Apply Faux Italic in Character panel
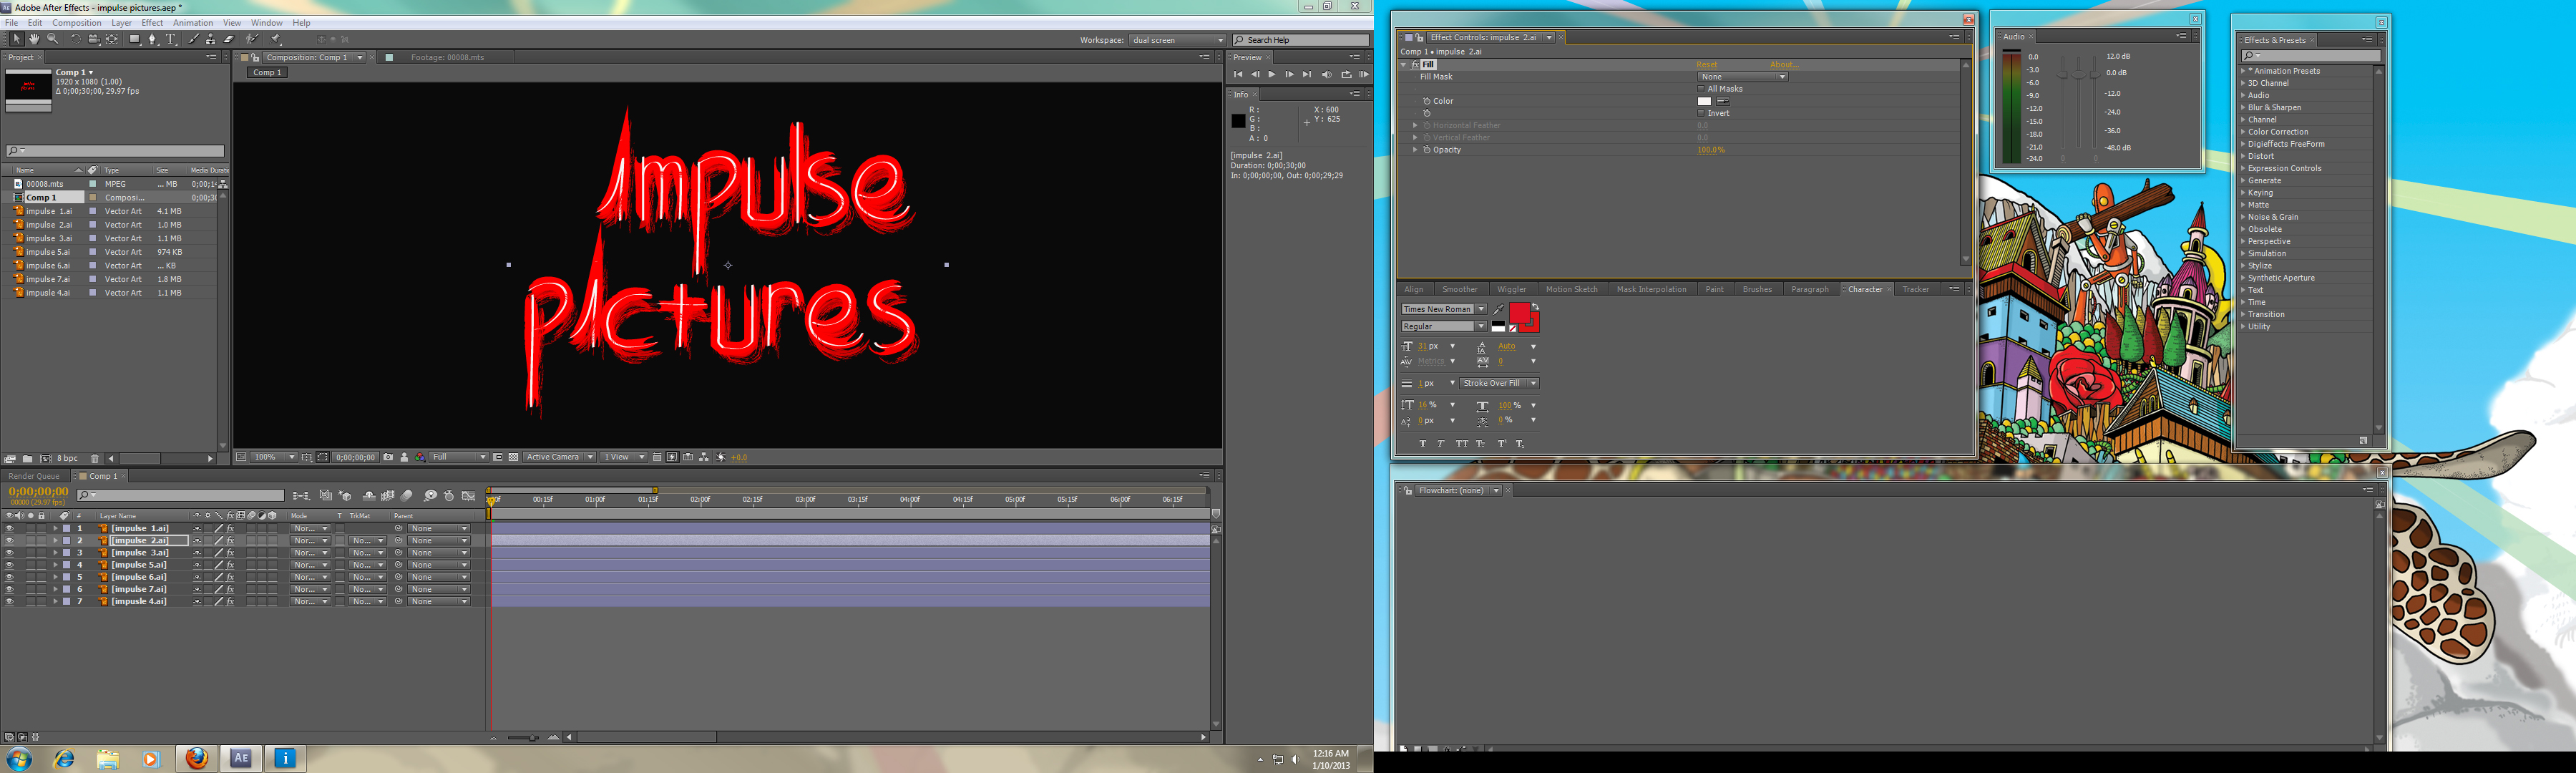Image resolution: width=2576 pixels, height=773 pixels. 1441,444
